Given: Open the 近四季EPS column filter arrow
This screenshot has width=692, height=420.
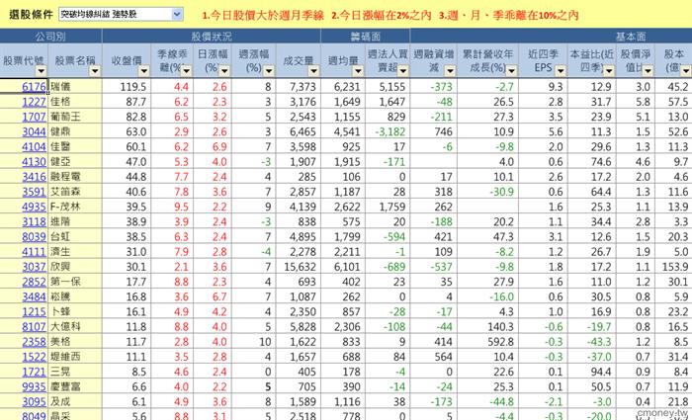Looking at the screenshot, I should tap(561, 71).
